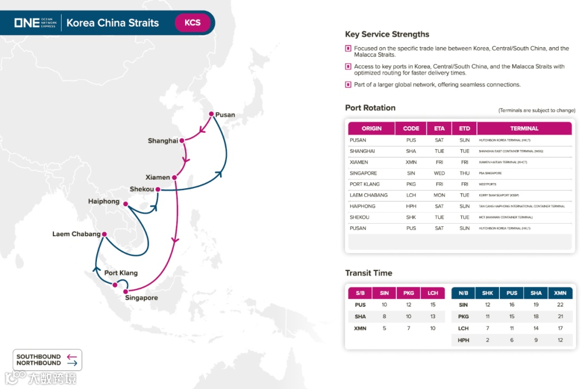Select the Shanghai port dot on map

(x=182, y=140)
